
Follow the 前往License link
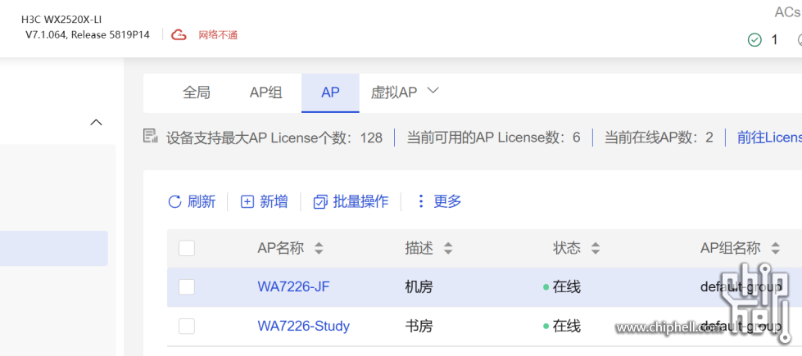[x=768, y=137]
